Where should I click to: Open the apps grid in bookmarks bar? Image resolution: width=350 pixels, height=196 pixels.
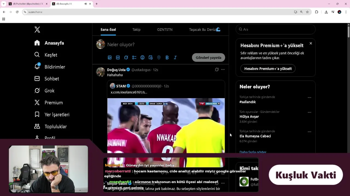(x=4, y=19)
